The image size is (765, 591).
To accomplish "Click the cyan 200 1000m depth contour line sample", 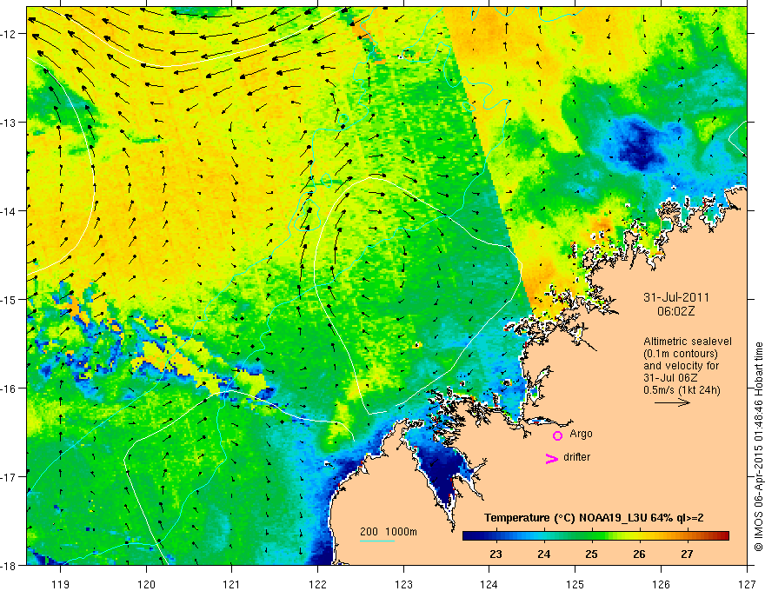I will click(x=377, y=541).
